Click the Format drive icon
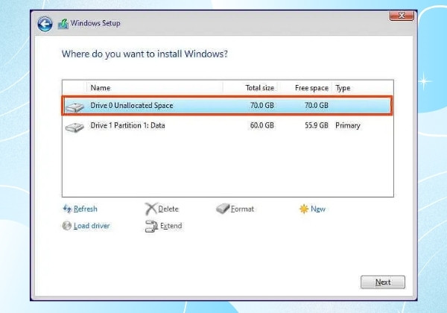The image size is (447, 313). tap(223, 209)
